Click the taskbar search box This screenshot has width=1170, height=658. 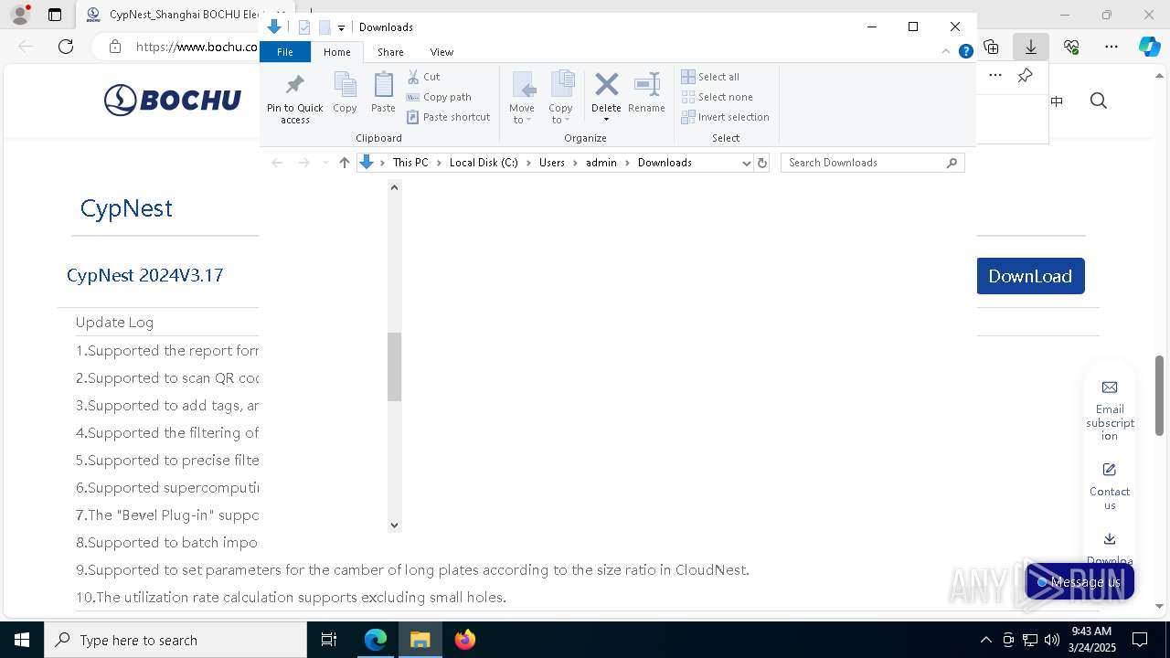(175, 640)
